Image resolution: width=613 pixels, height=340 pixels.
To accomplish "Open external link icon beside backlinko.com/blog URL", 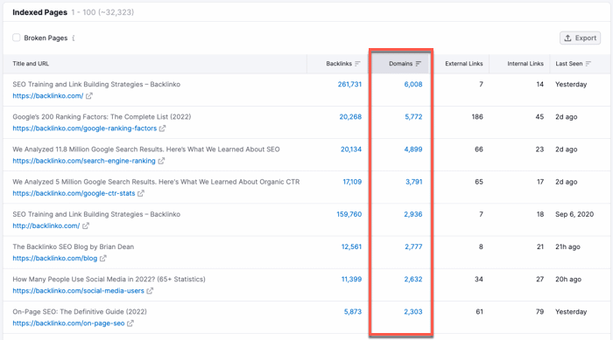I will (102, 258).
